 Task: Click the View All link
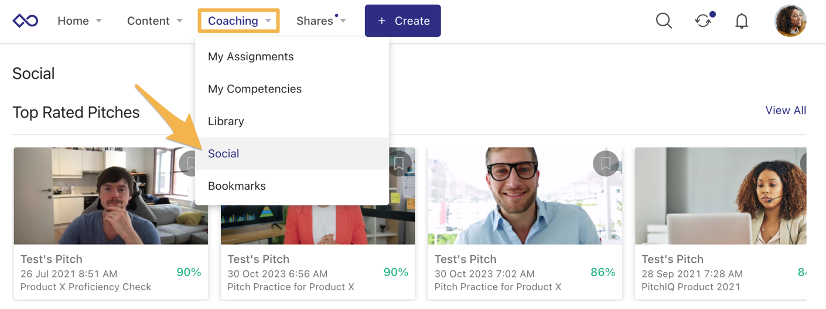click(x=786, y=111)
